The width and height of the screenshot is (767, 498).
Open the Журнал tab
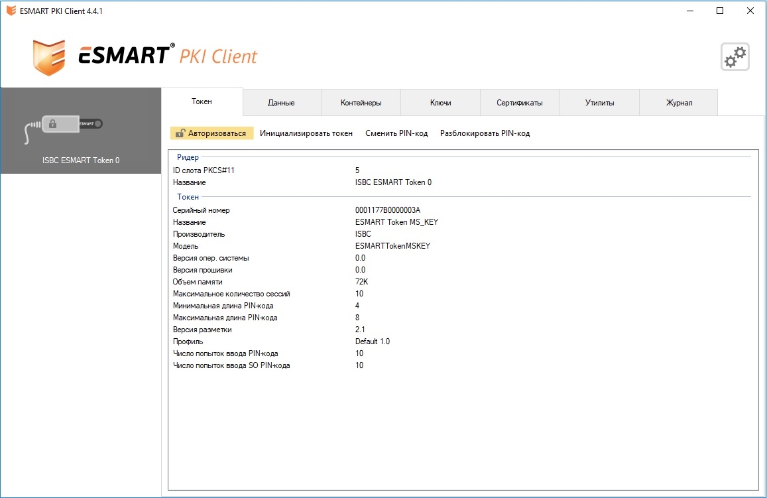pyautogui.click(x=679, y=103)
